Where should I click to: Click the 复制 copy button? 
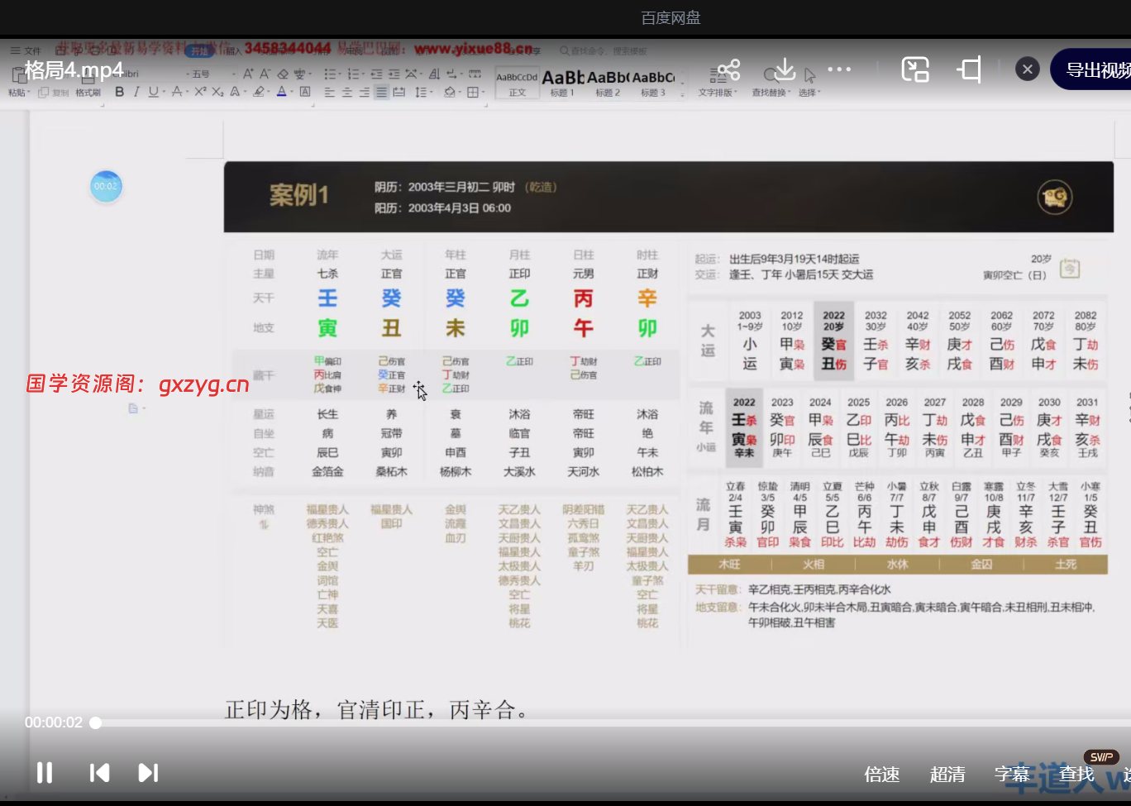click(x=53, y=93)
